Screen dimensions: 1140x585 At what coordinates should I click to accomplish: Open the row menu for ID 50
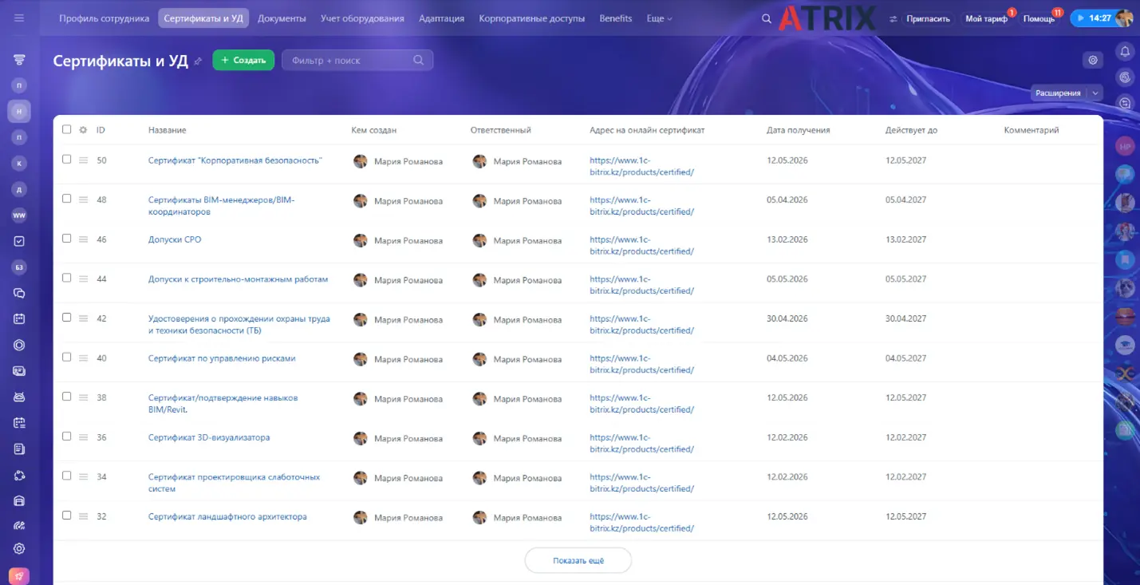[x=83, y=160]
